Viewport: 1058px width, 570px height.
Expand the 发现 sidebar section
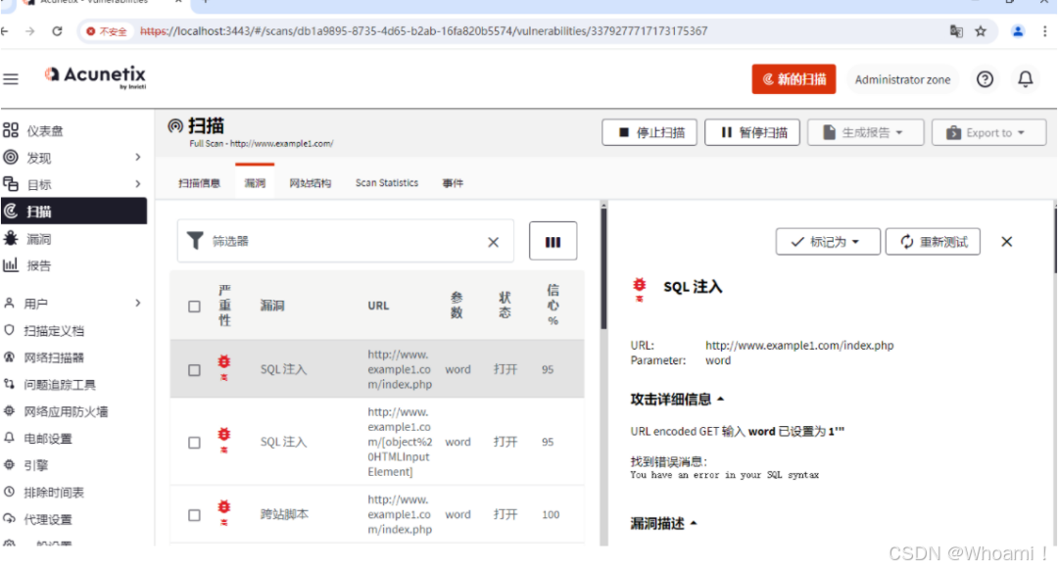click(x=138, y=157)
